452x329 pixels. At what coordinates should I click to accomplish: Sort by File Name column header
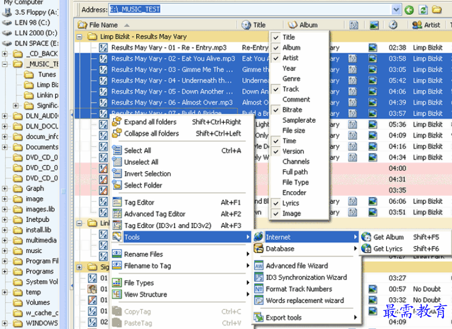pyautogui.click(x=156, y=25)
